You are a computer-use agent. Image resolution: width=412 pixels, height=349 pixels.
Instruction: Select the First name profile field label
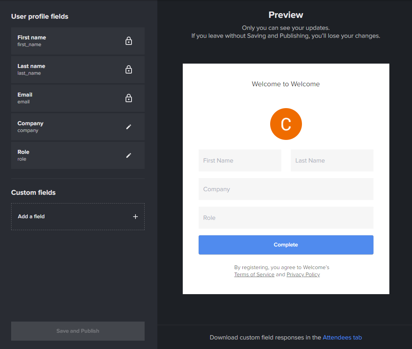(x=32, y=38)
